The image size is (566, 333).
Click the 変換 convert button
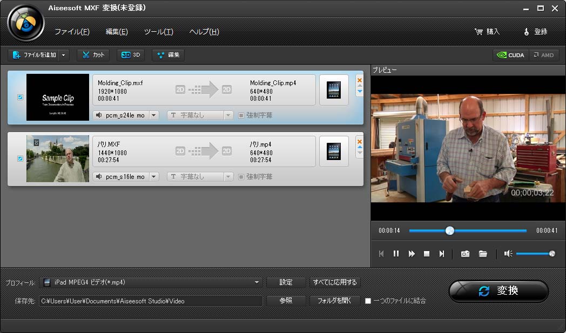click(x=498, y=291)
